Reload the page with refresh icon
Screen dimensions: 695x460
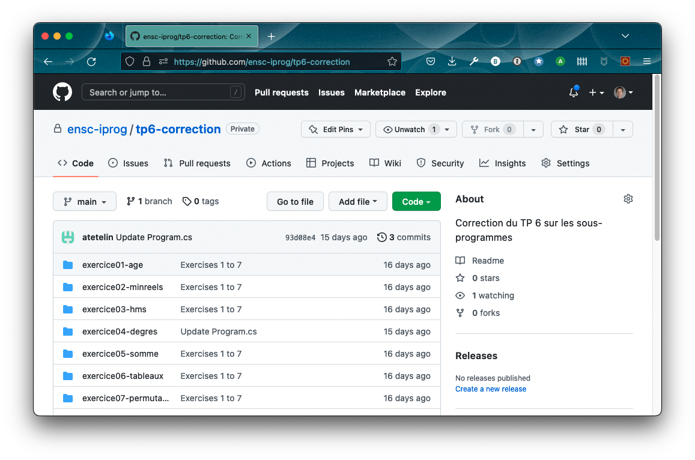(x=91, y=62)
